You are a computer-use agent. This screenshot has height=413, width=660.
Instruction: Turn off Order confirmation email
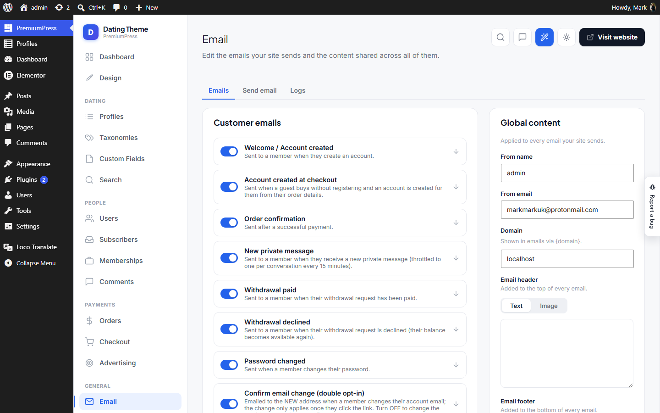tap(229, 223)
